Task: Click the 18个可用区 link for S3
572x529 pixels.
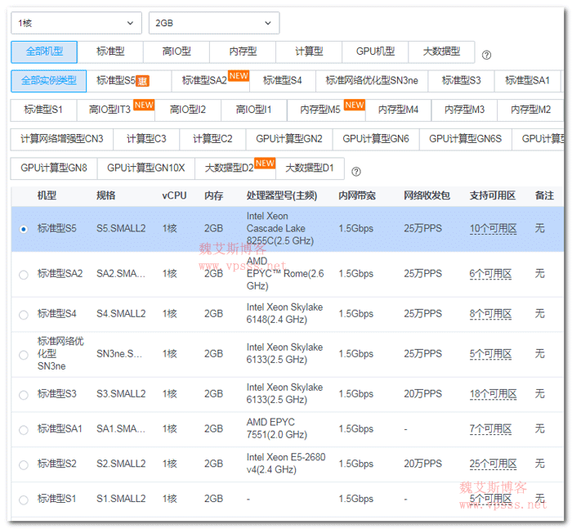Action: tap(492, 394)
